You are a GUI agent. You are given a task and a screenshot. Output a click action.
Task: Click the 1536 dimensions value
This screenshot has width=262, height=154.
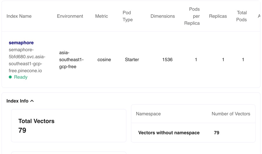pos(167,60)
